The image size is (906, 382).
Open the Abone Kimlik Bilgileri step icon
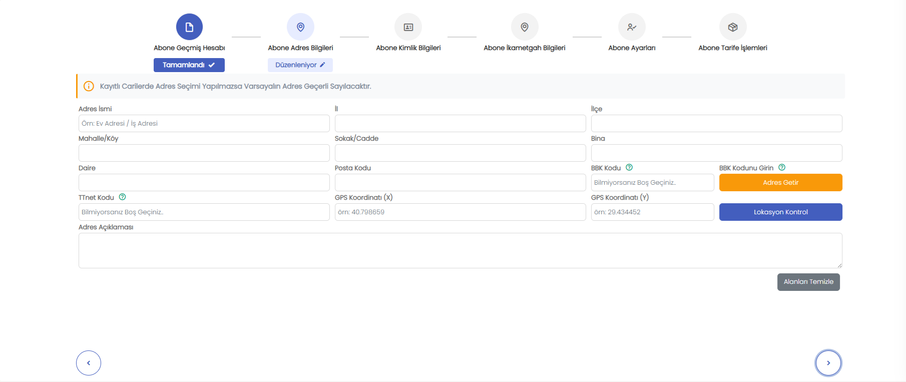408,27
